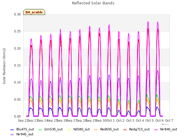Click the 0.05 y-axis tick label
This screenshot has width=187, height=140.
point(18,99)
